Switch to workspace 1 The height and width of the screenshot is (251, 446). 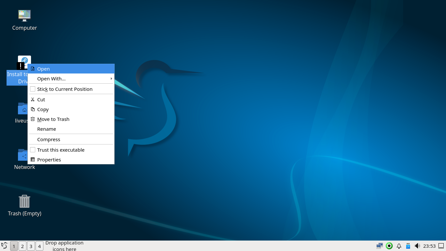tap(14, 246)
